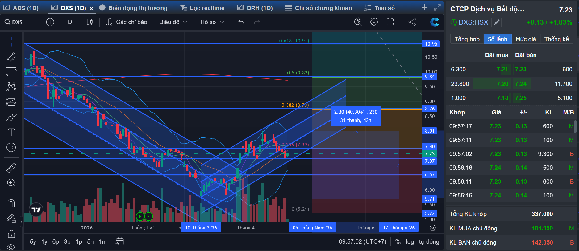Viewport: 579px width, 251px height.
Task: Open Các chỉ báo indicators dialog
Action: [127, 22]
